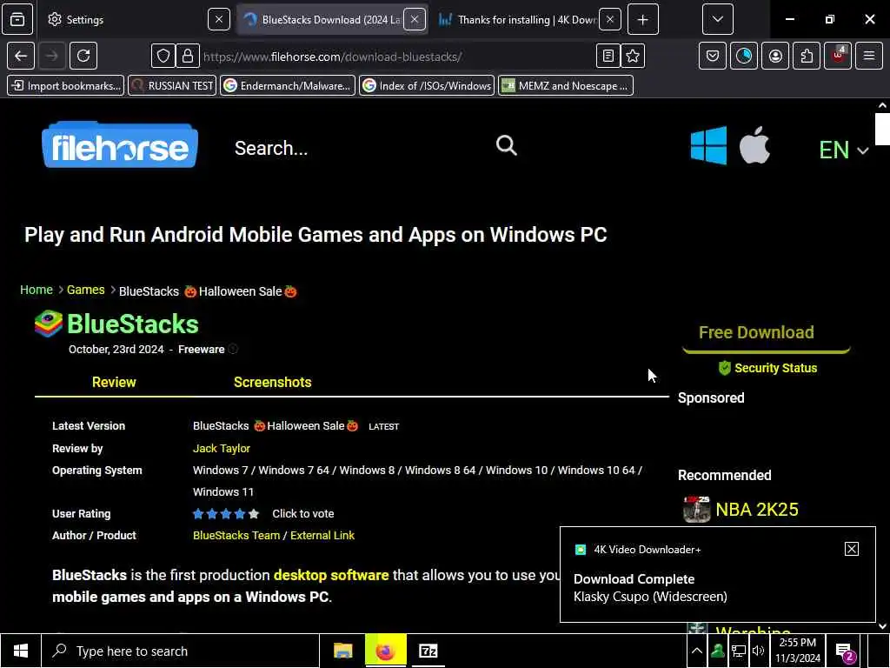Go to Home breadcrumb link
Screen dimensions: 890x668
37,290
